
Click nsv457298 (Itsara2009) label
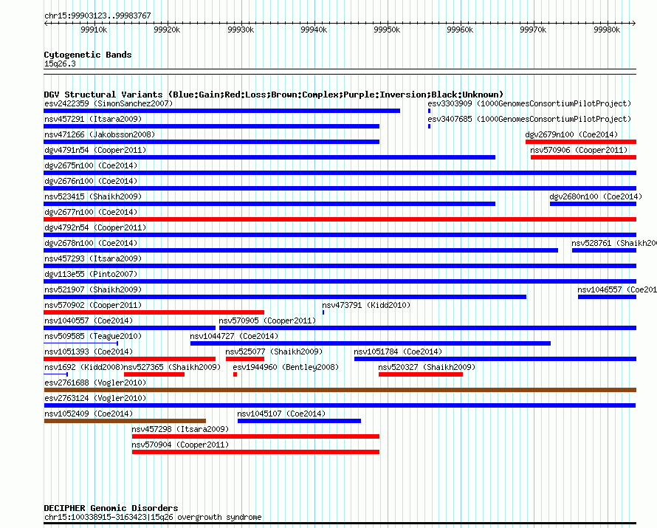click(180, 429)
